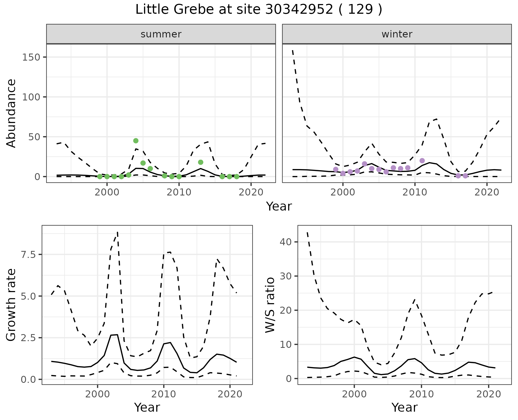Click the rightmost purple winter data point

click(465, 176)
